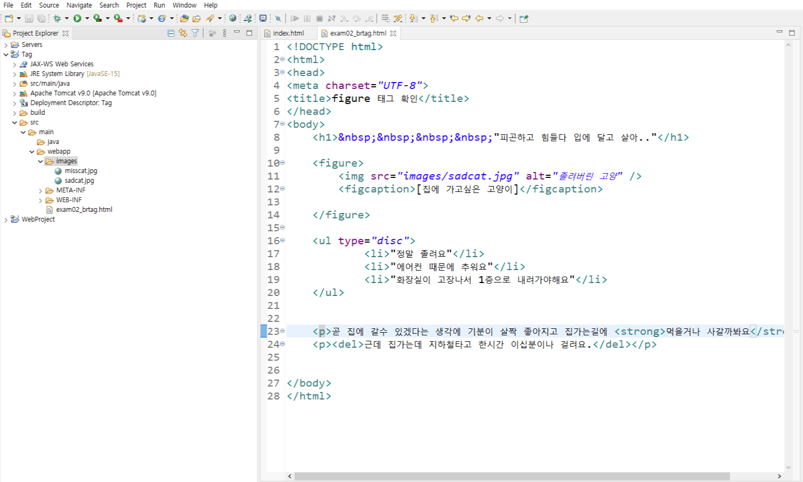Open the Project Explorer view menu
The image size is (803, 482).
(x=225, y=33)
